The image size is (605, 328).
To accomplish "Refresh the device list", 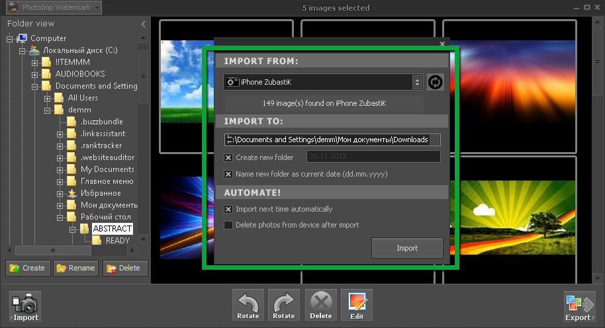I will 436,82.
